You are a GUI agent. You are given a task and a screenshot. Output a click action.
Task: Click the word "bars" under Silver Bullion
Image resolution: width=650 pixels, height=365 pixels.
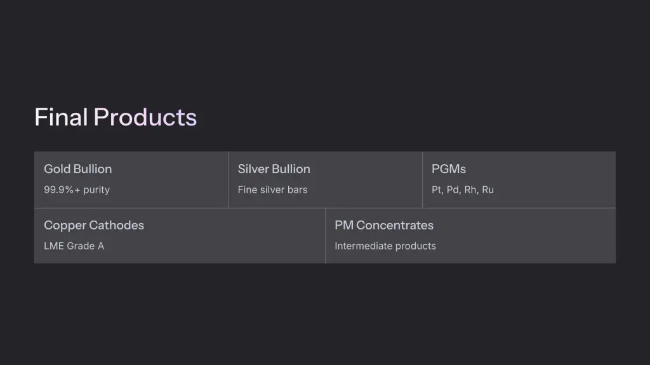(x=297, y=189)
